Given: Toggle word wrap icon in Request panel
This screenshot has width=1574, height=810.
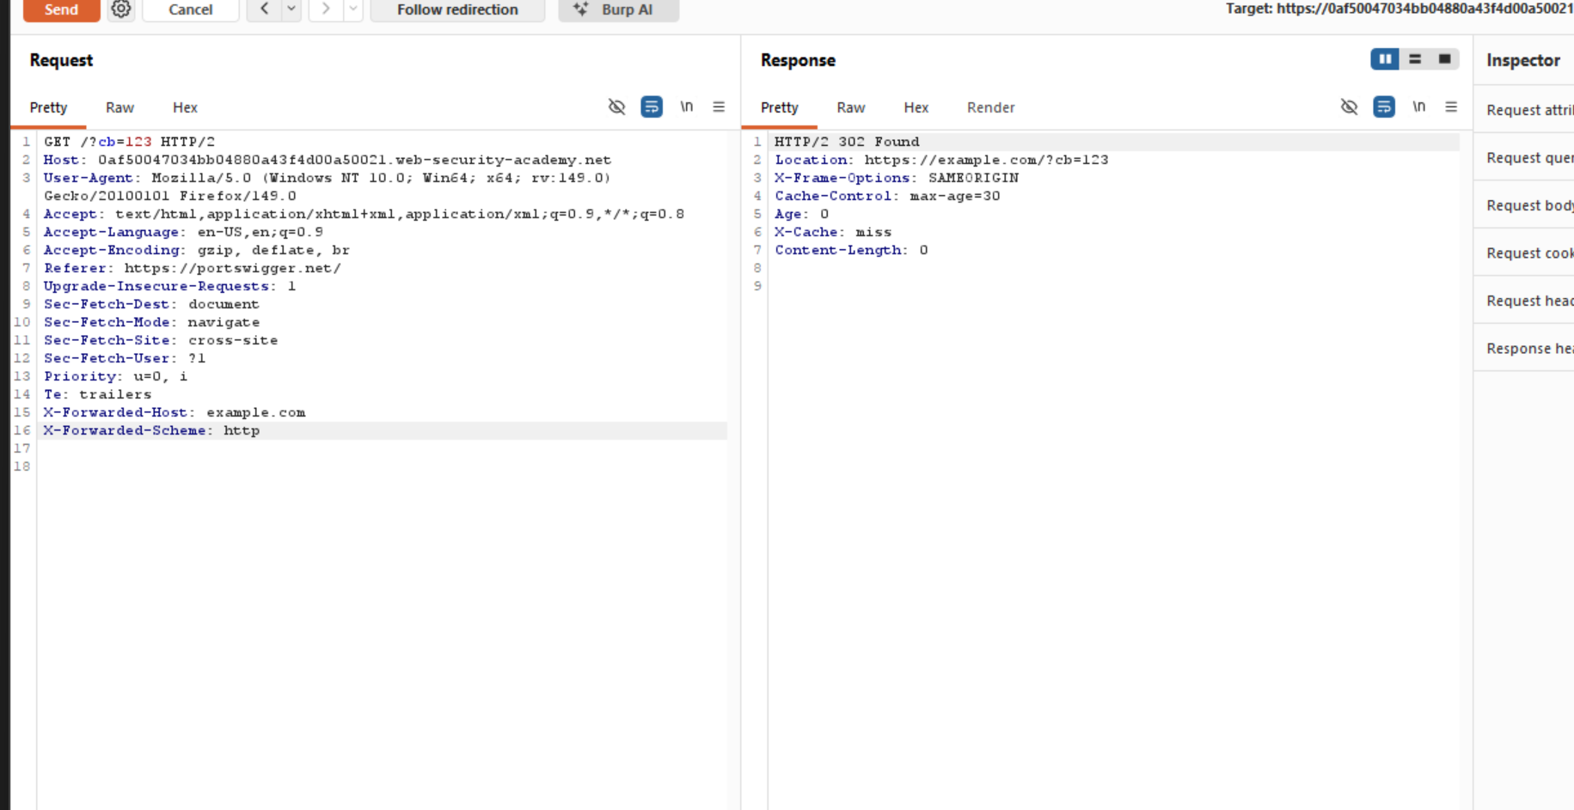Looking at the screenshot, I should point(652,107).
